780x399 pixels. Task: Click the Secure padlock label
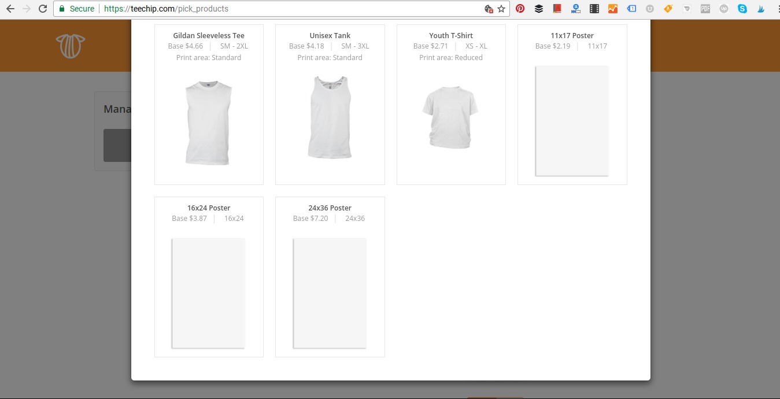coord(76,9)
